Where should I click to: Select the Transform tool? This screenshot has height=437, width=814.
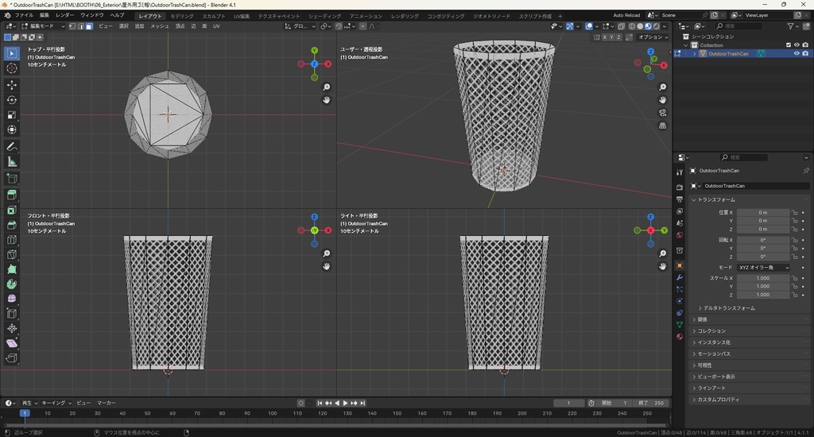coord(12,130)
